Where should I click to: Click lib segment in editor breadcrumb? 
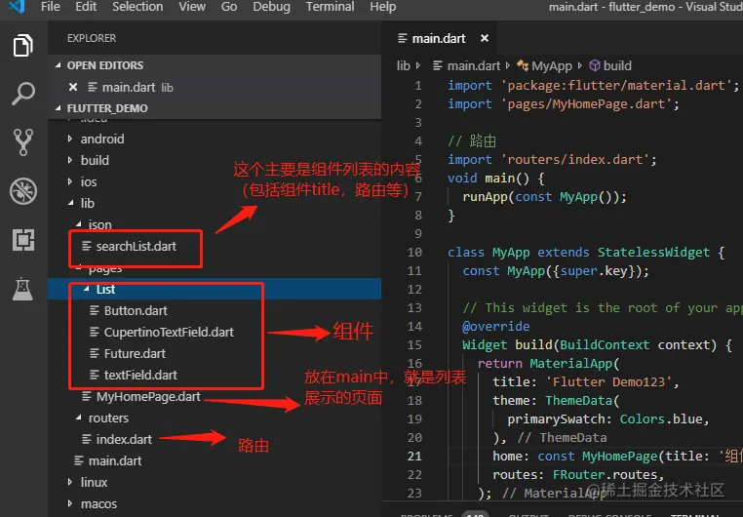click(403, 65)
